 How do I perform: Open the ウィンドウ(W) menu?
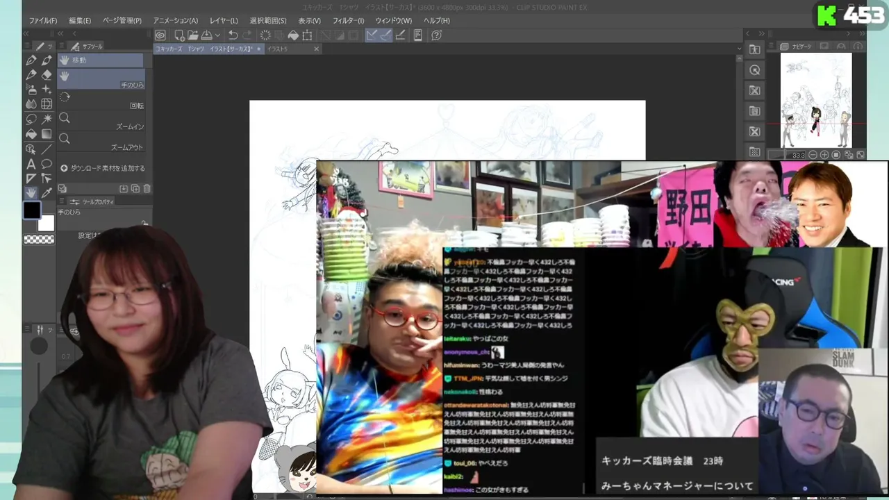coord(393,21)
